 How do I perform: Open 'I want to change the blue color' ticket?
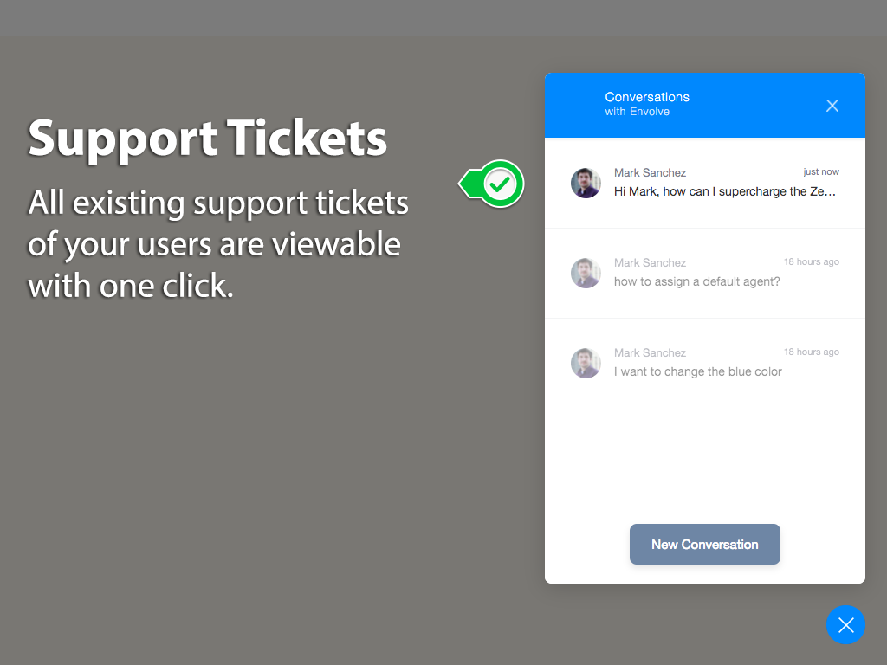pyautogui.click(x=697, y=371)
